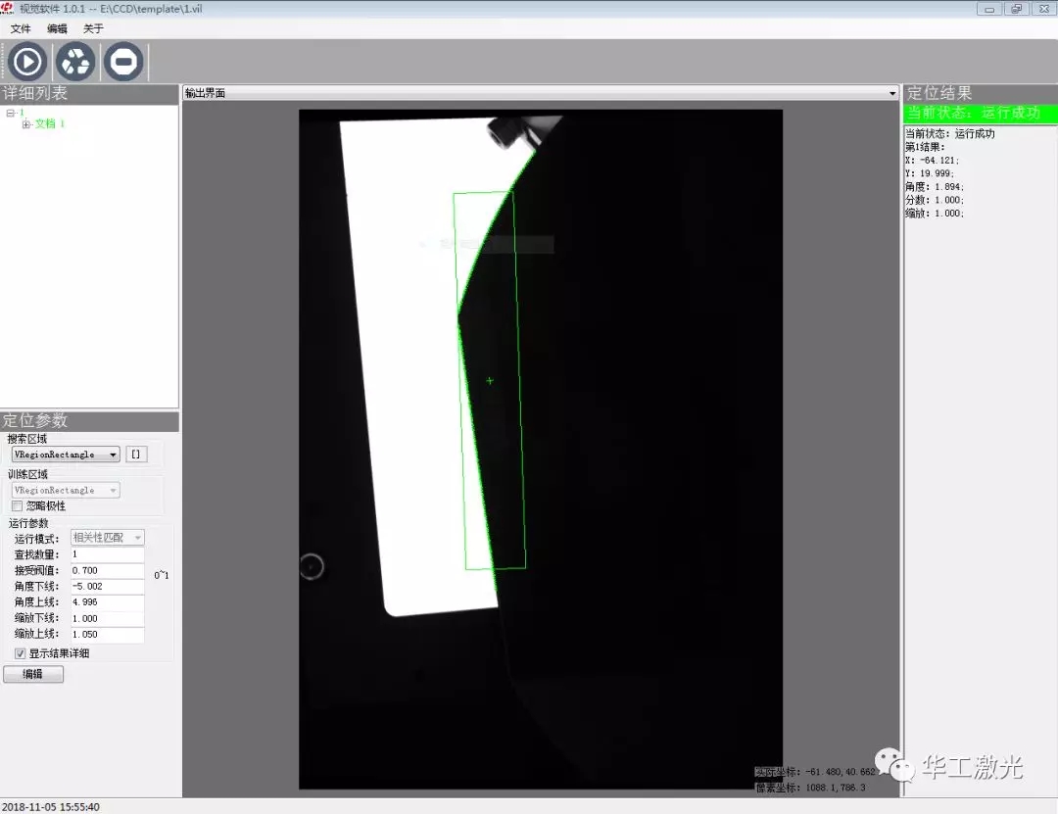Uncheck the 显示结果详细 checkbox

(21, 653)
